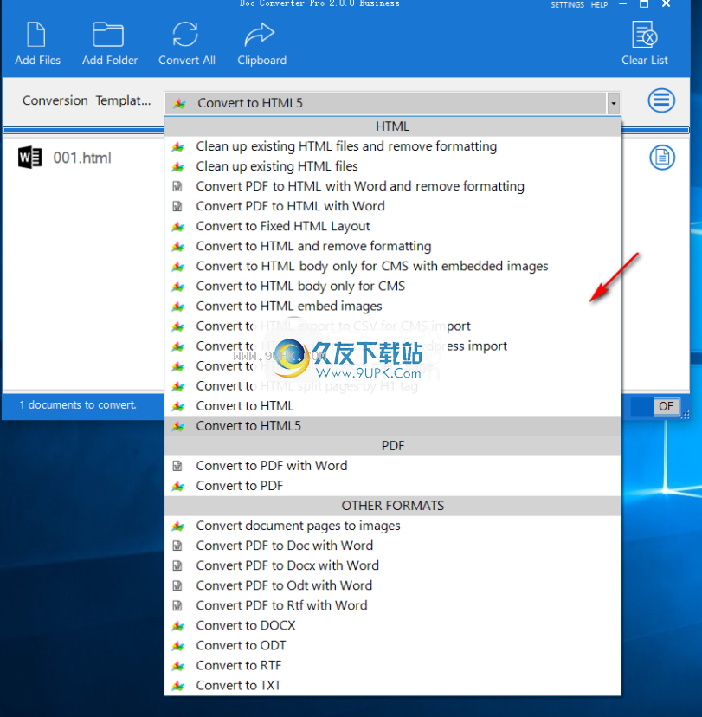Viewport: 702px width, 717px height.
Task: Select 'Convert to RTF' option
Action: coord(393,666)
